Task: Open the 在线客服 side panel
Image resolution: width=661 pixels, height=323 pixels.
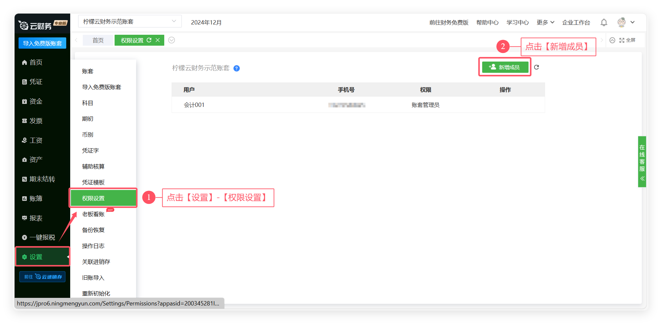Action: [642, 161]
